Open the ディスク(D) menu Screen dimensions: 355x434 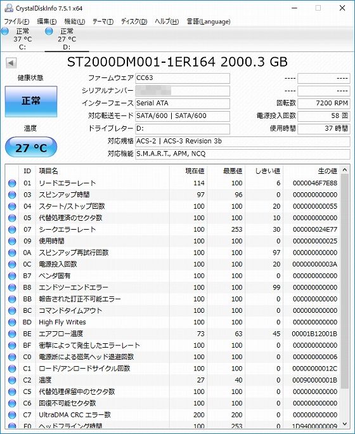click(x=134, y=22)
